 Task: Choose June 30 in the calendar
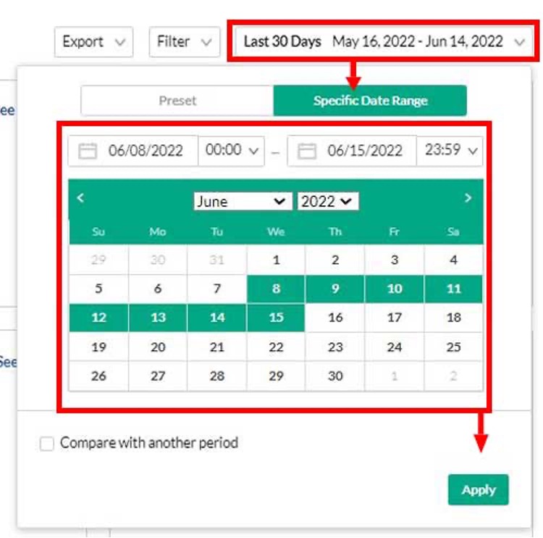[x=335, y=376]
